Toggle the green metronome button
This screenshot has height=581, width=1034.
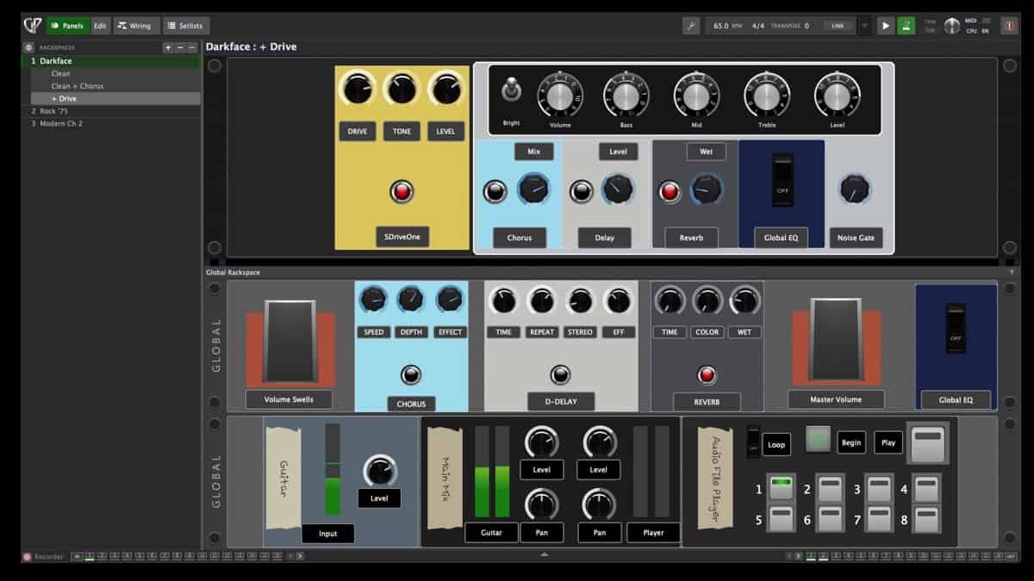click(906, 26)
